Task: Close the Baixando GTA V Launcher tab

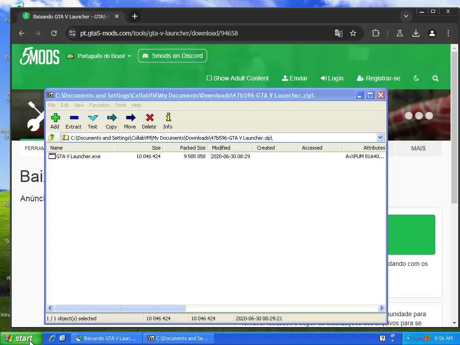Action: (117, 17)
